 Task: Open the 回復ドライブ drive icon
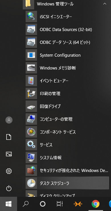(31, 106)
